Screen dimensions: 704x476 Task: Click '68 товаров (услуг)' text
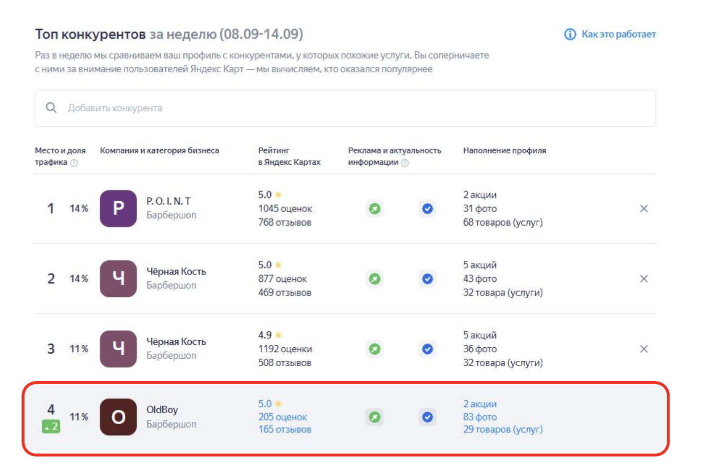click(503, 223)
